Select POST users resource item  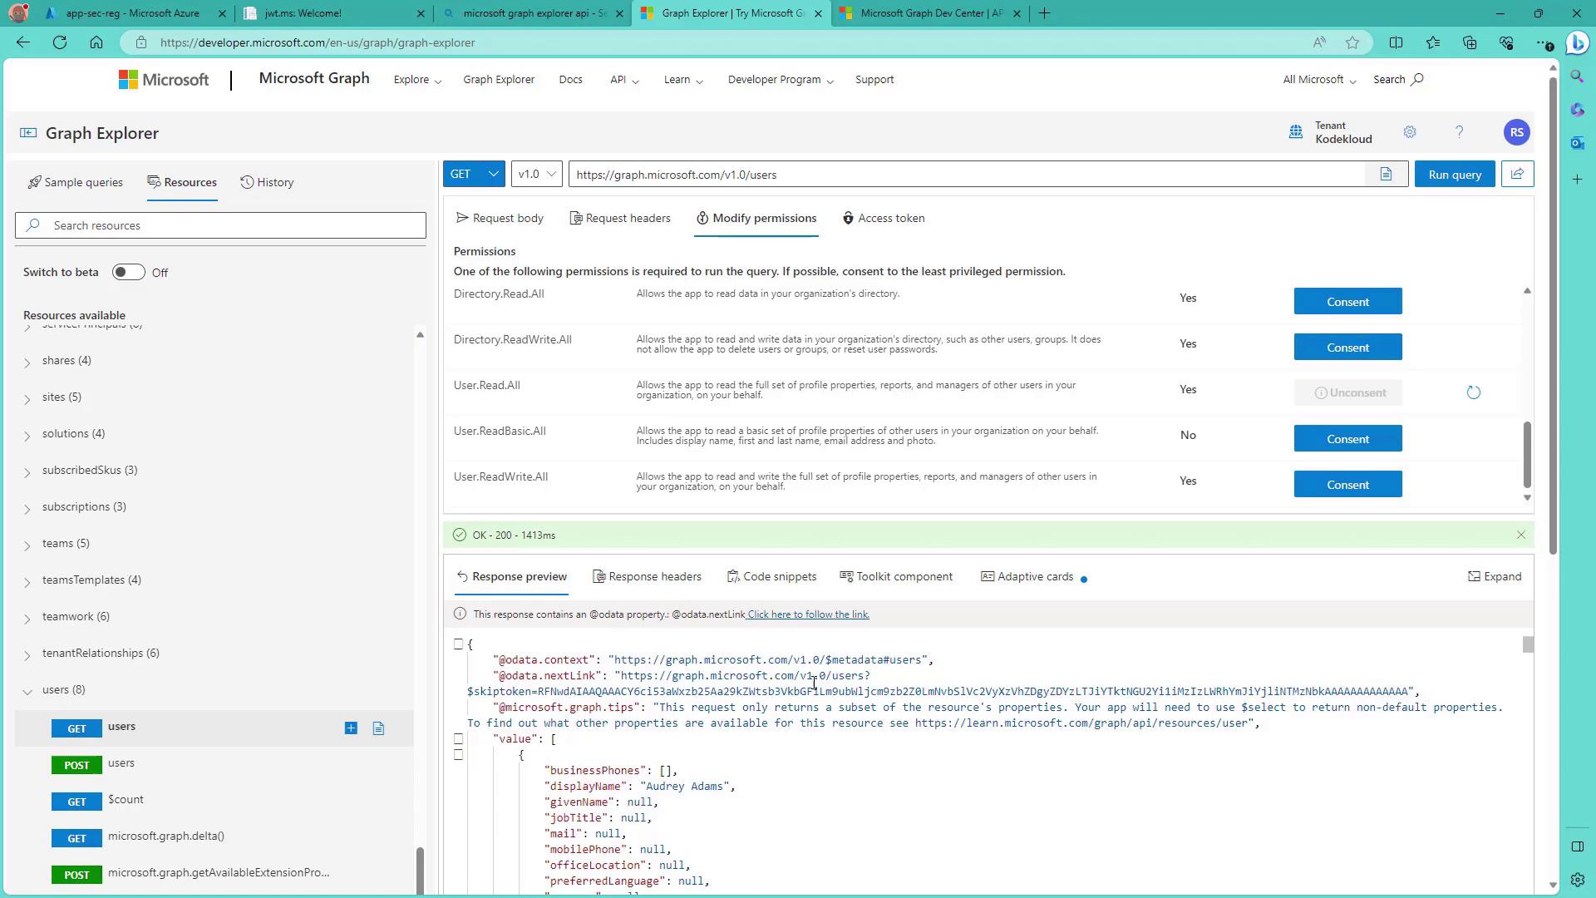pos(214,764)
